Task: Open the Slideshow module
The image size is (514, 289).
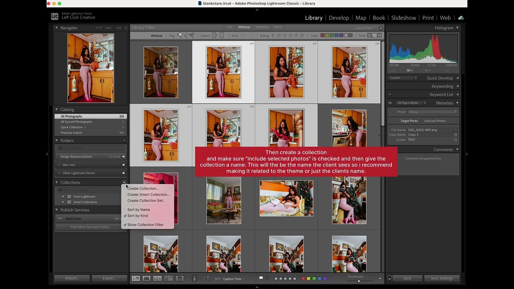Action: click(404, 18)
